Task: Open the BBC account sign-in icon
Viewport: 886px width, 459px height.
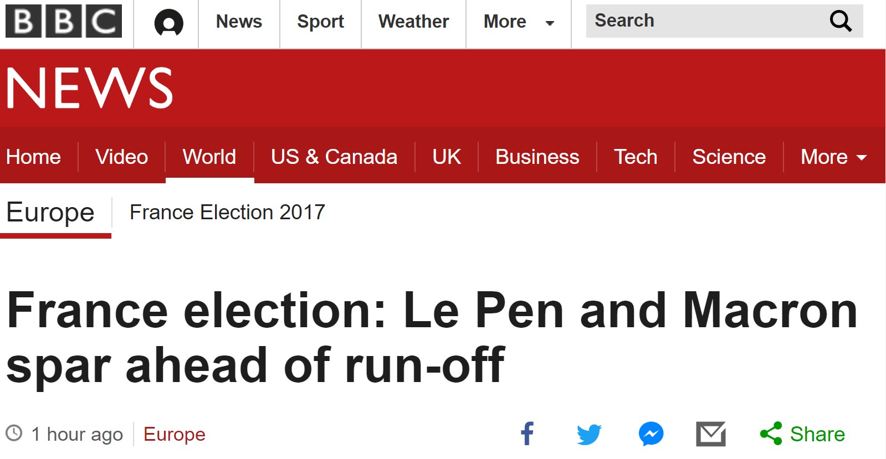Action: (168, 23)
